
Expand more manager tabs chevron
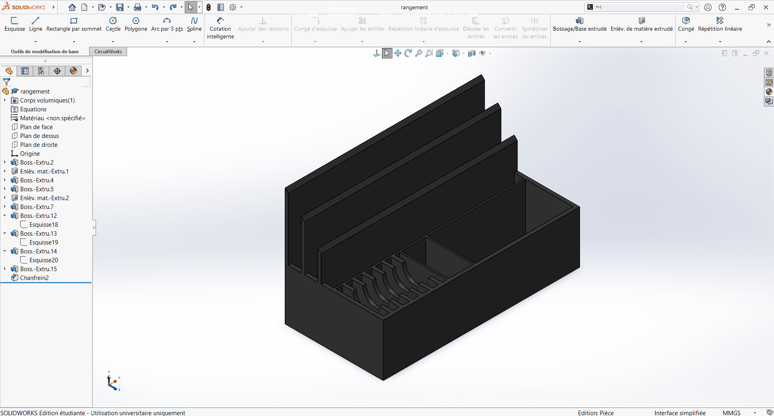[x=87, y=71]
